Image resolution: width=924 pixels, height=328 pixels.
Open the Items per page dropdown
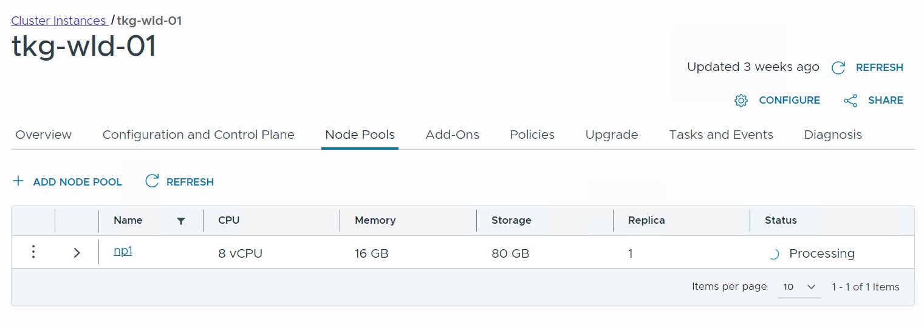tap(799, 287)
